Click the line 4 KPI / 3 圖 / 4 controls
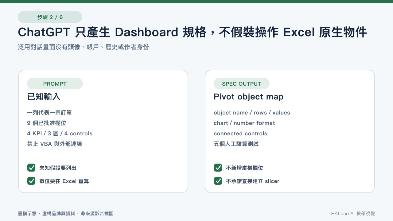The width and height of the screenshot is (393, 221). (x=60, y=134)
